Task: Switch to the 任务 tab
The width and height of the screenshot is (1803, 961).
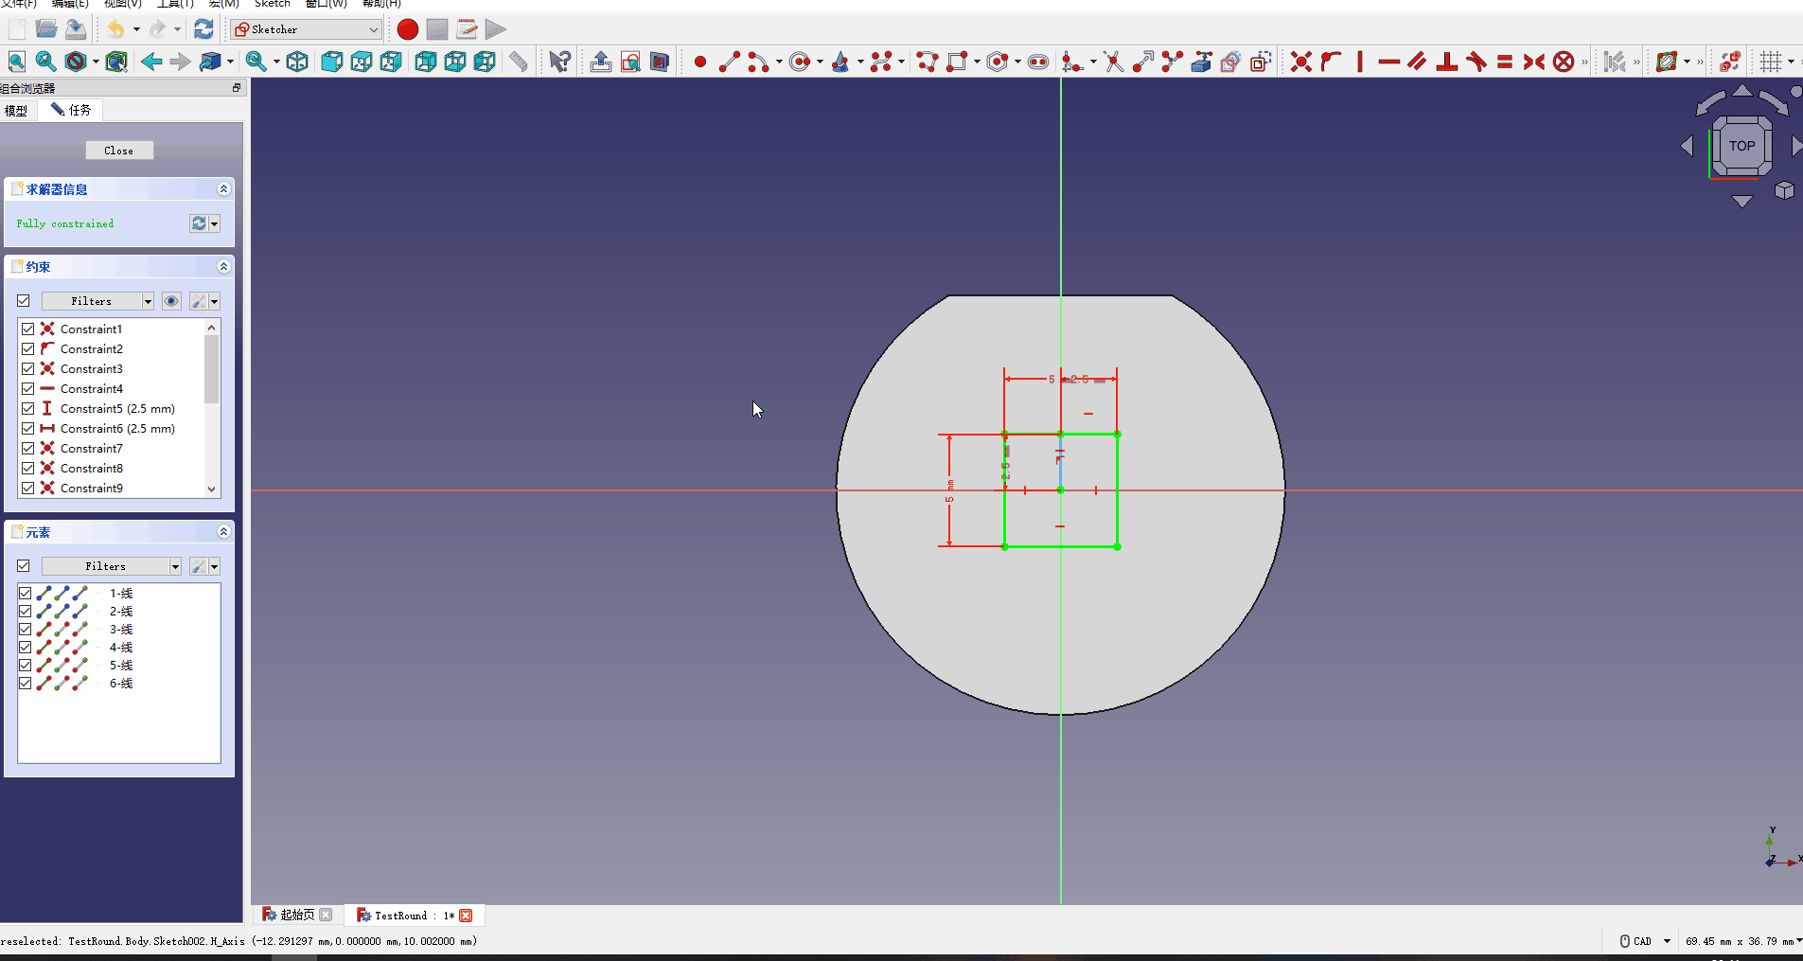Action: pos(71,111)
